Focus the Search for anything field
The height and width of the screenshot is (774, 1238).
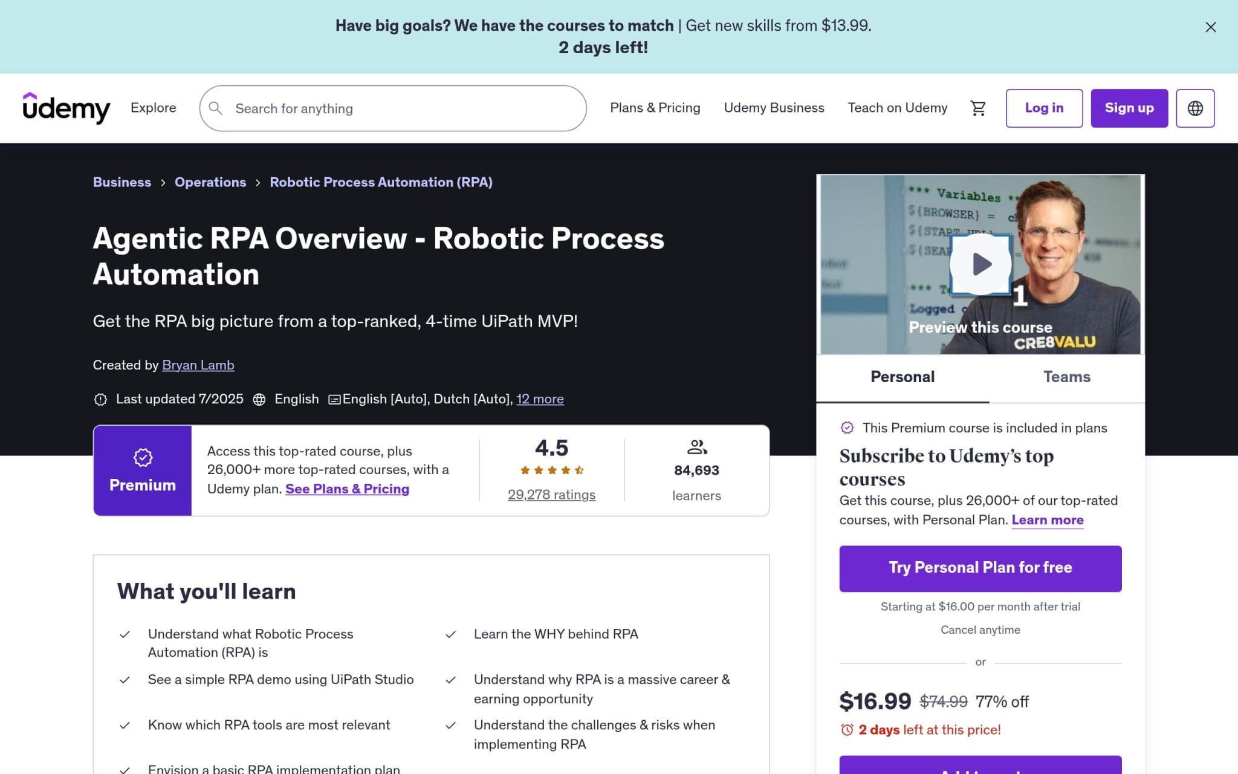393,108
